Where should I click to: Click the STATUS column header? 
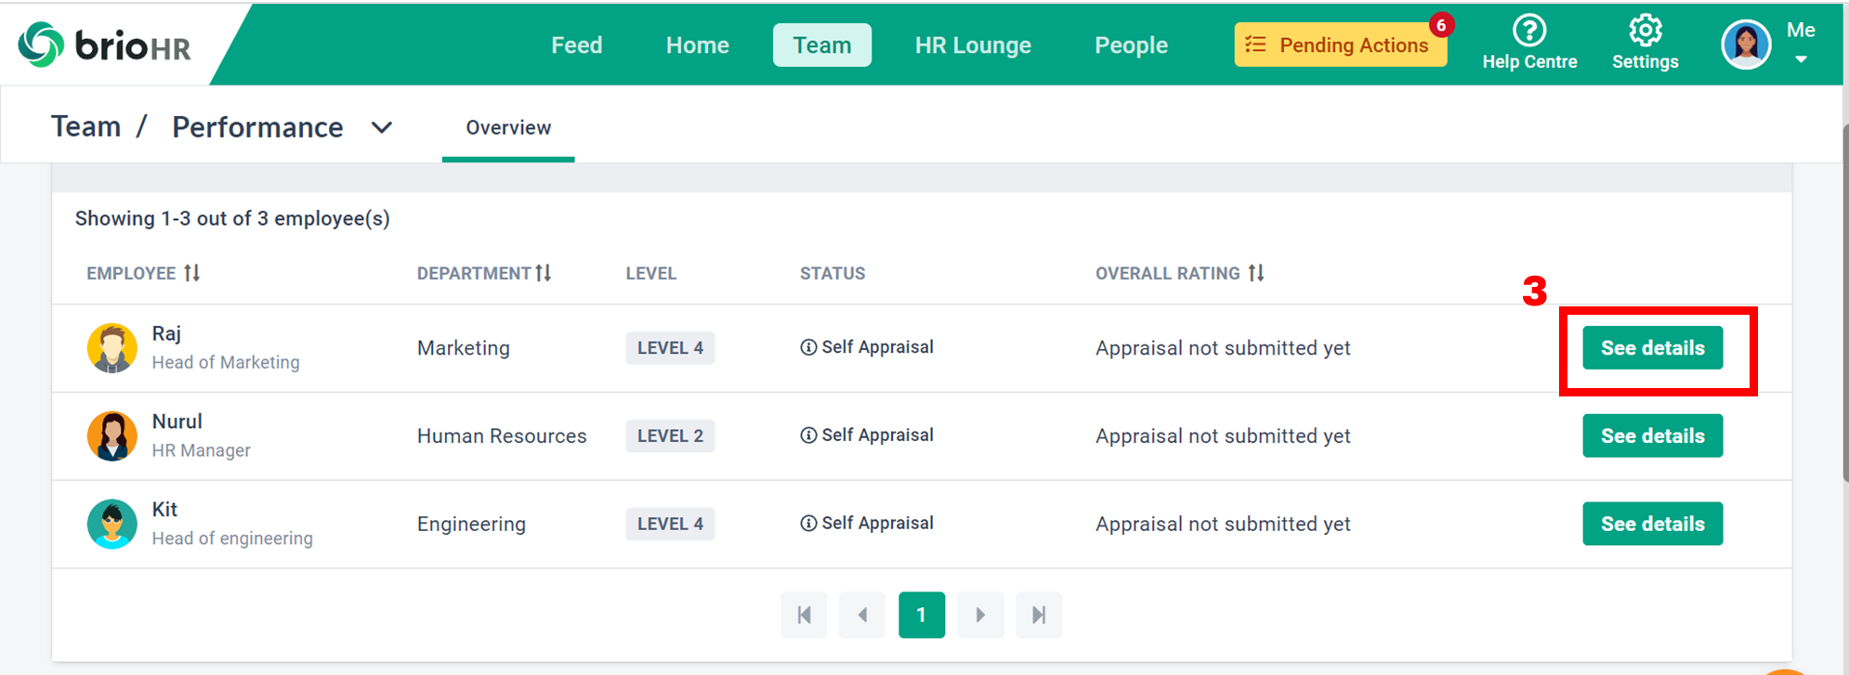point(833,273)
